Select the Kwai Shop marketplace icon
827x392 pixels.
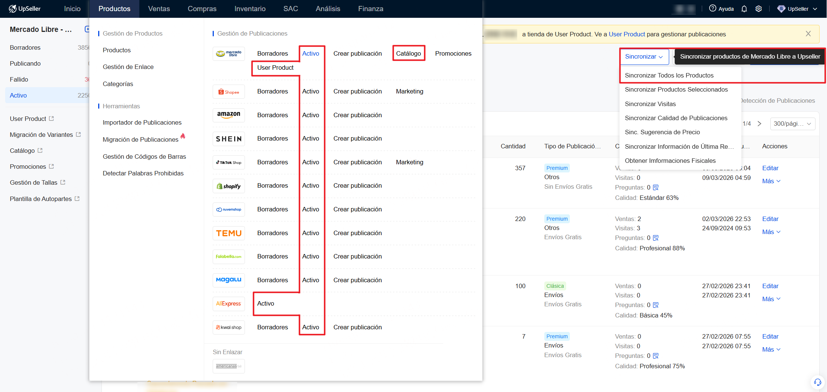[x=229, y=327]
